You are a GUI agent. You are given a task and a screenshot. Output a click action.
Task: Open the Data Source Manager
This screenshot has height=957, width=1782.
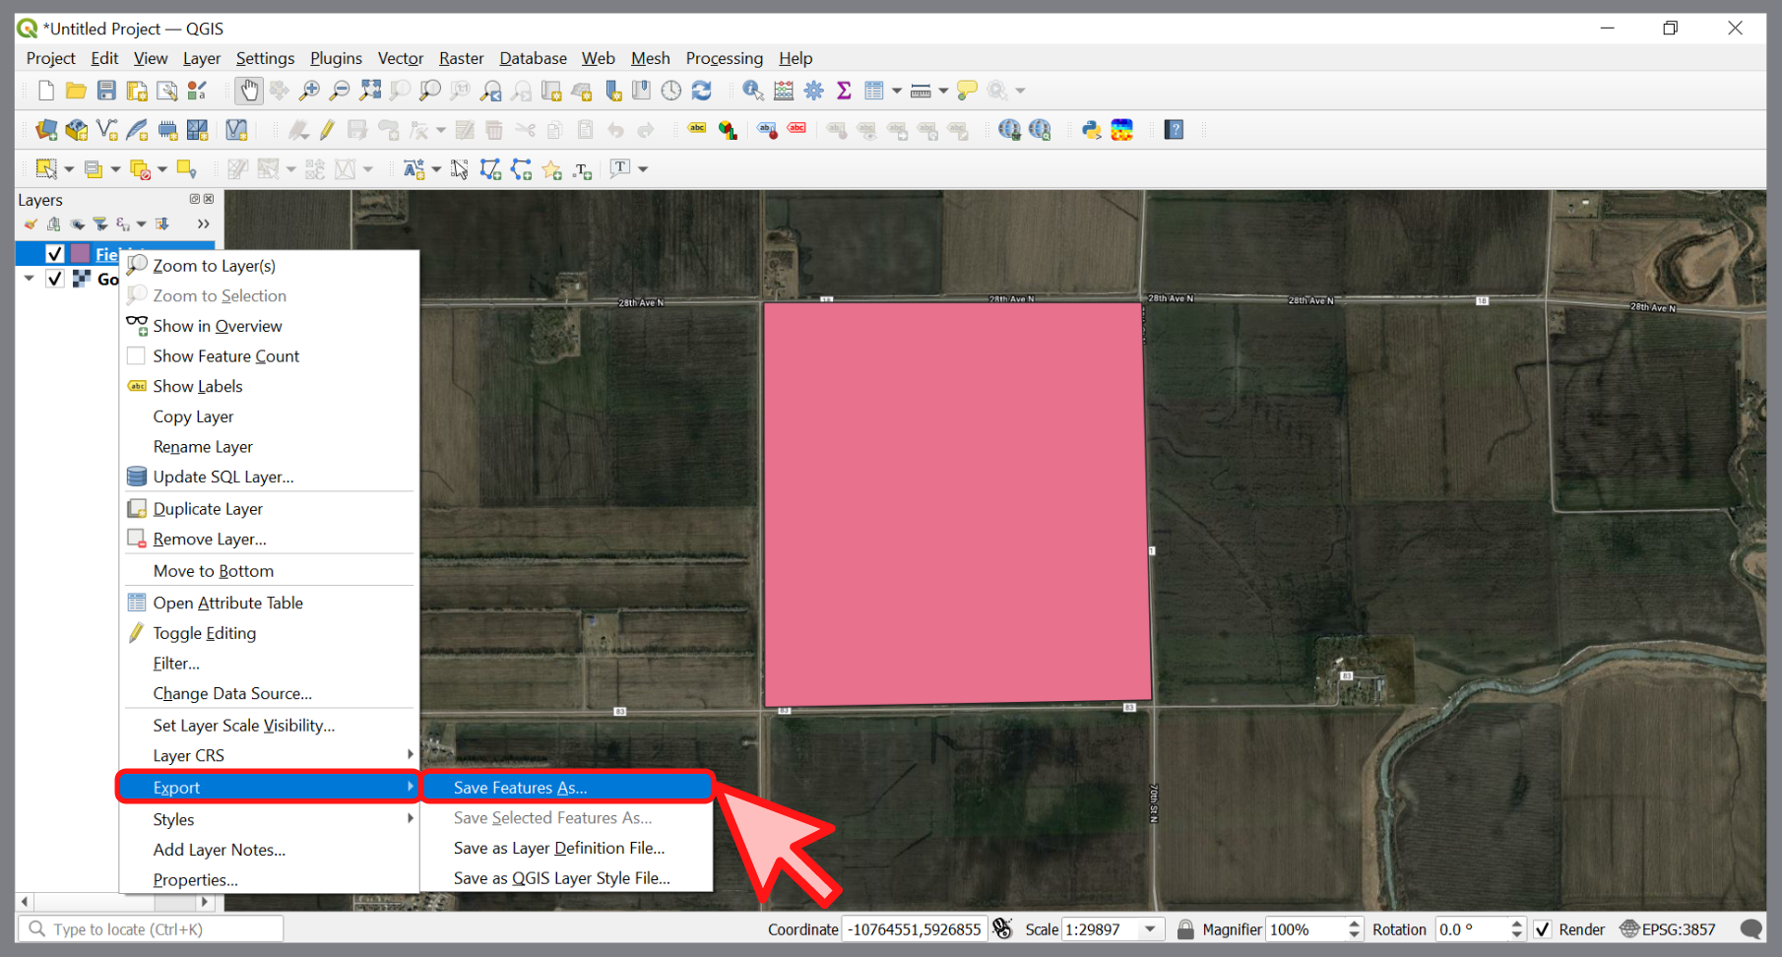click(46, 129)
